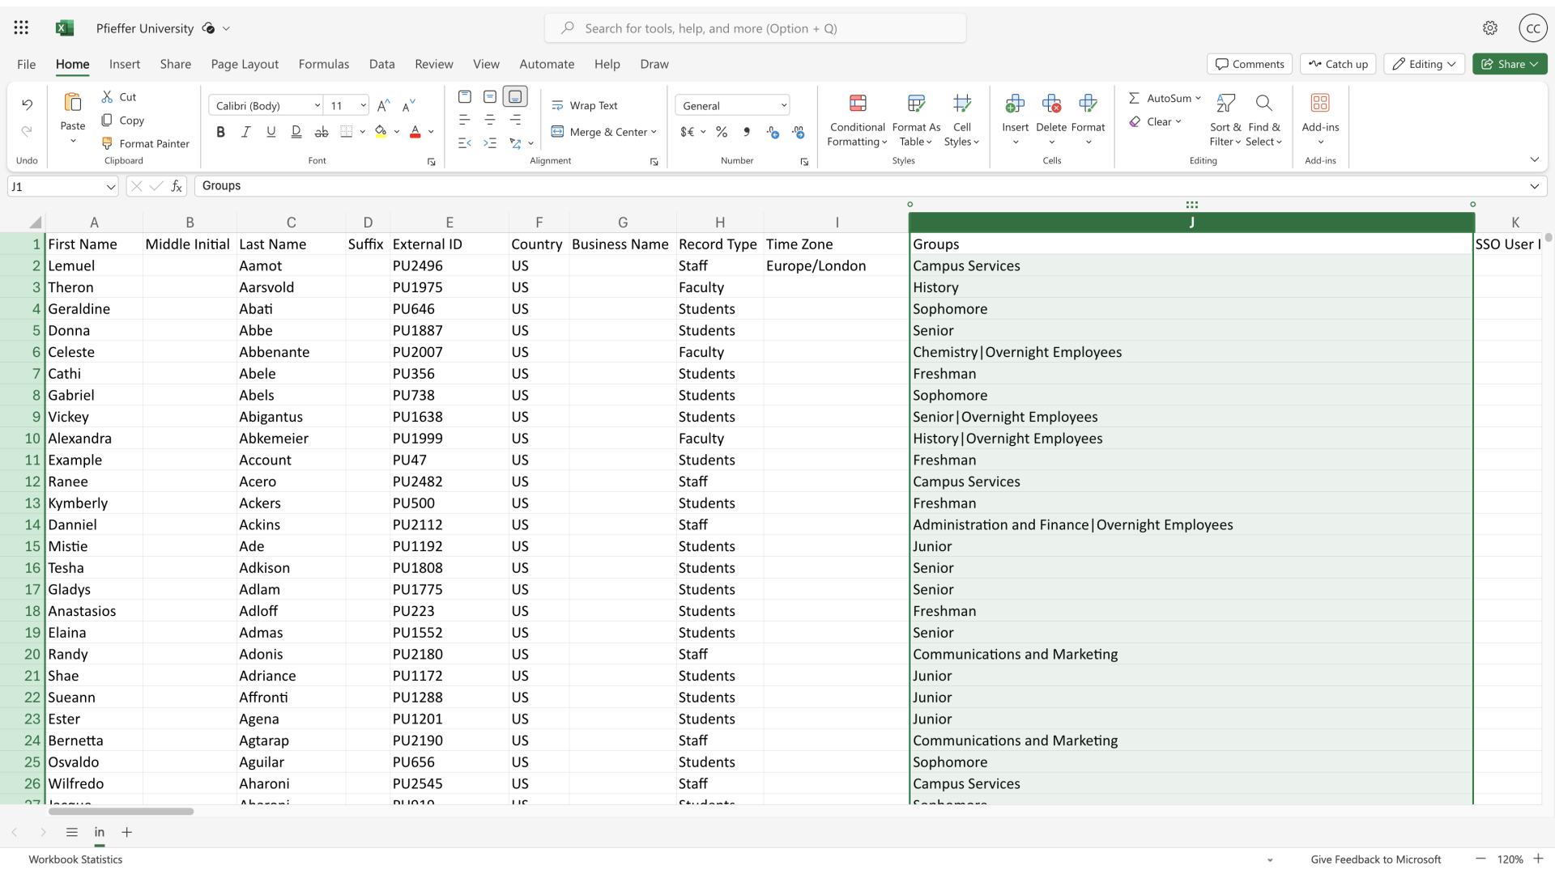Click the Home tab in ribbon
This screenshot has width=1555, height=874.
(x=71, y=63)
